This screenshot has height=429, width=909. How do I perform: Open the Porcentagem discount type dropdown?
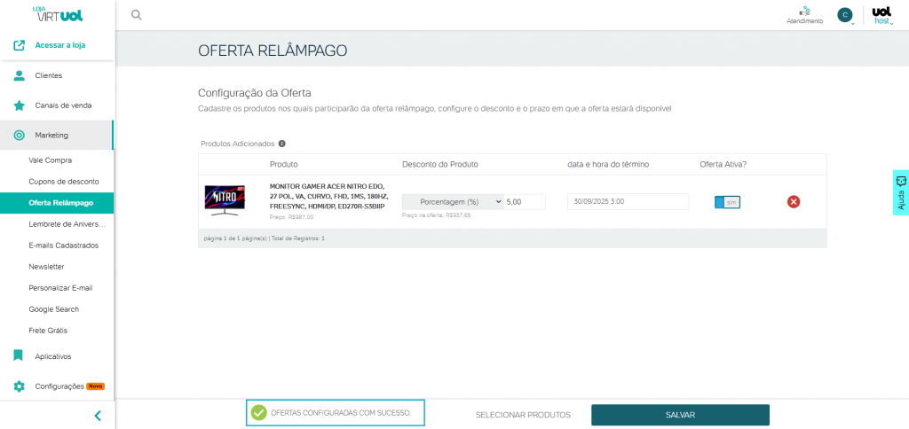click(453, 201)
